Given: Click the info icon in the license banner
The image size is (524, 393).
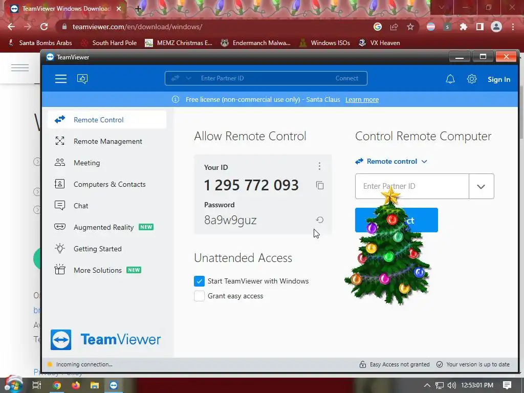Looking at the screenshot, I should [176, 100].
